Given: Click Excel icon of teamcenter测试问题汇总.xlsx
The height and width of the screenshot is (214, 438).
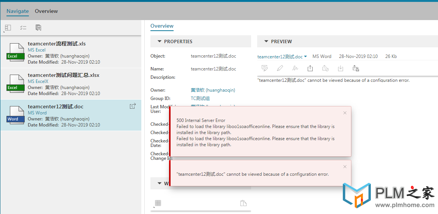Looking at the screenshot, I should point(16,84).
